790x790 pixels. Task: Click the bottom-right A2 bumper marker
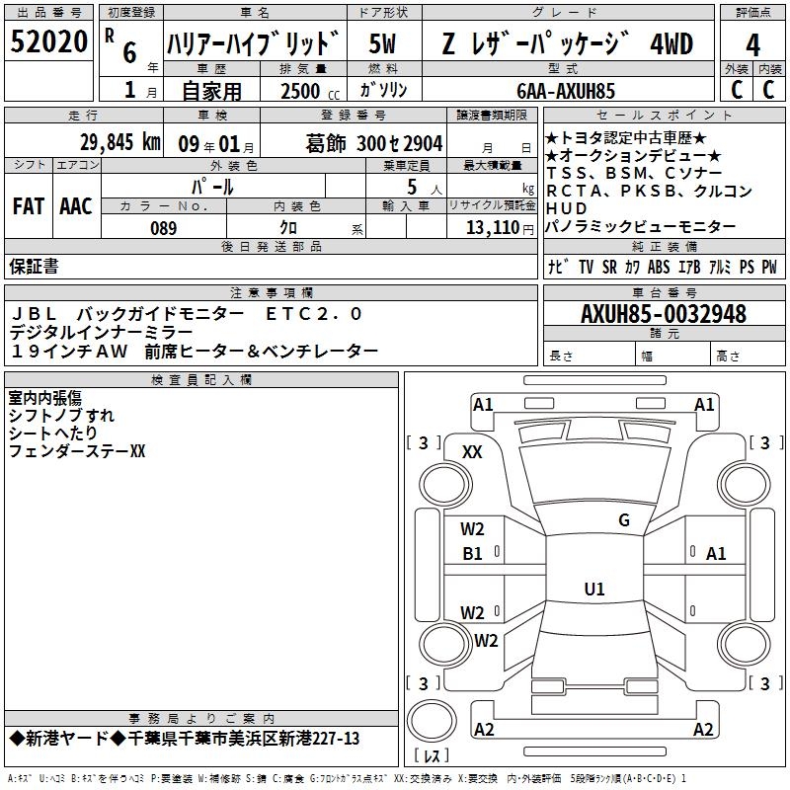(703, 730)
